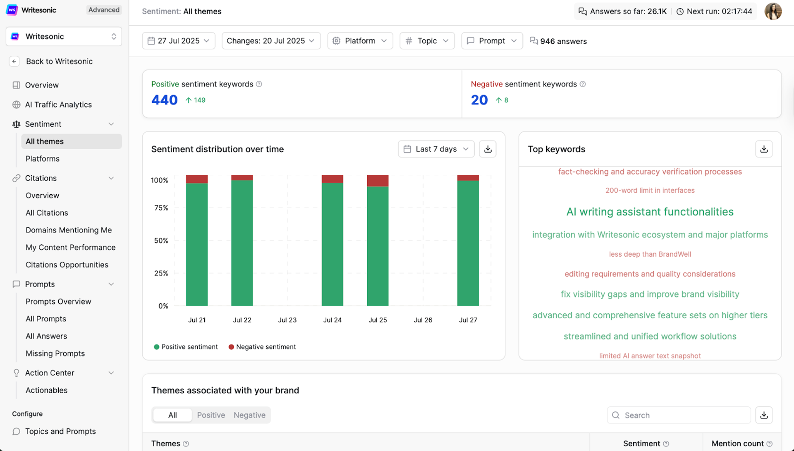794x451 pixels.
Task: Click the info icon next to Positive sentiment keywords
Action: (259, 84)
